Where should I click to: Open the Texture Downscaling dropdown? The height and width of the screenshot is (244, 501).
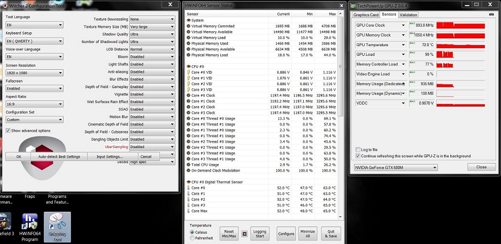pyautogui.click(x=152, y=19)
